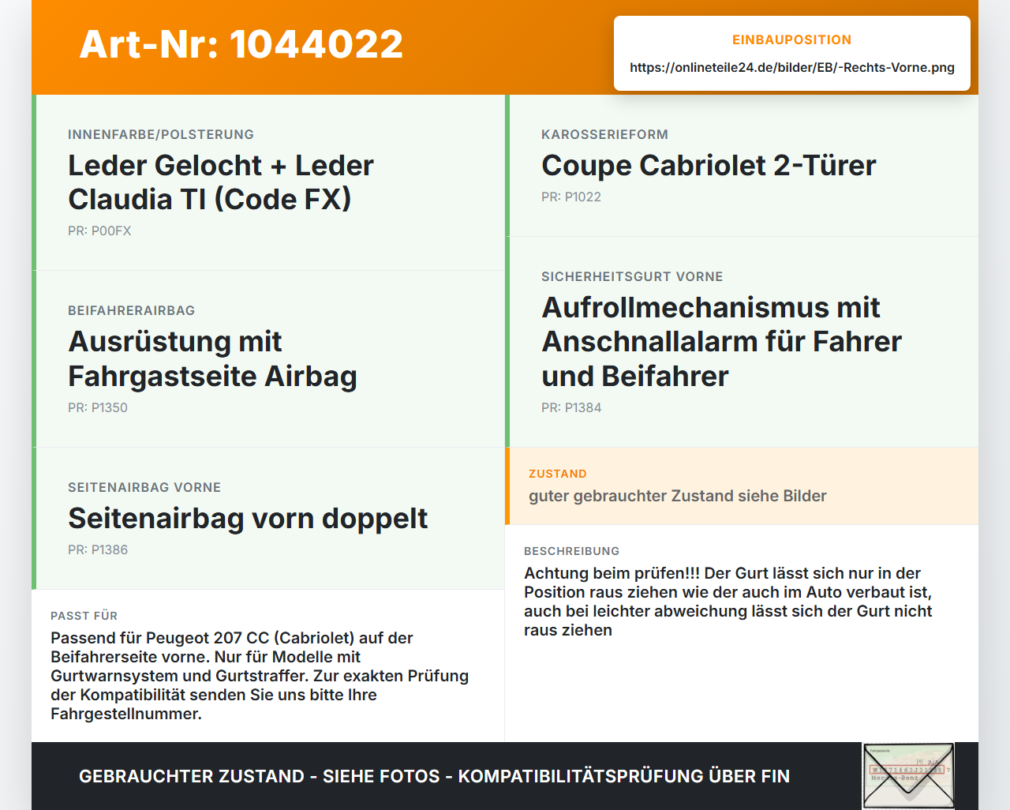Viewport: 1010px width, 810px height.
Task: Click PR code P1350 text
Action: (98, 407)
